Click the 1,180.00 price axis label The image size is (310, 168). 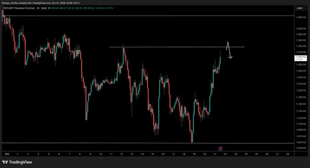[x=301, y=97]
